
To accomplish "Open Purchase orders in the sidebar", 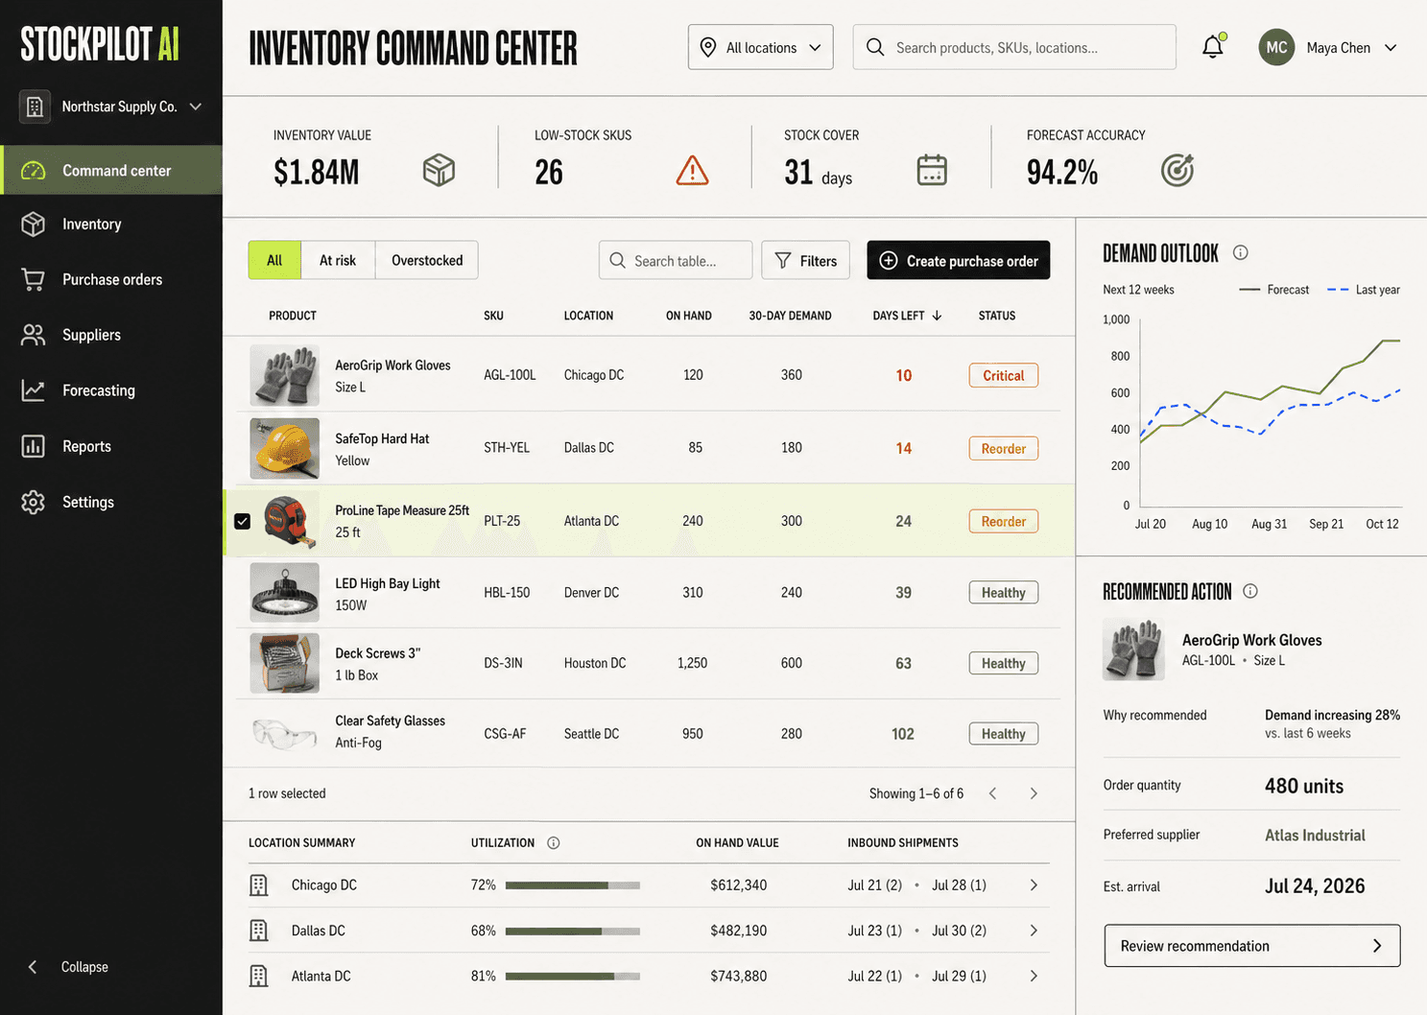I will [111, 279].
